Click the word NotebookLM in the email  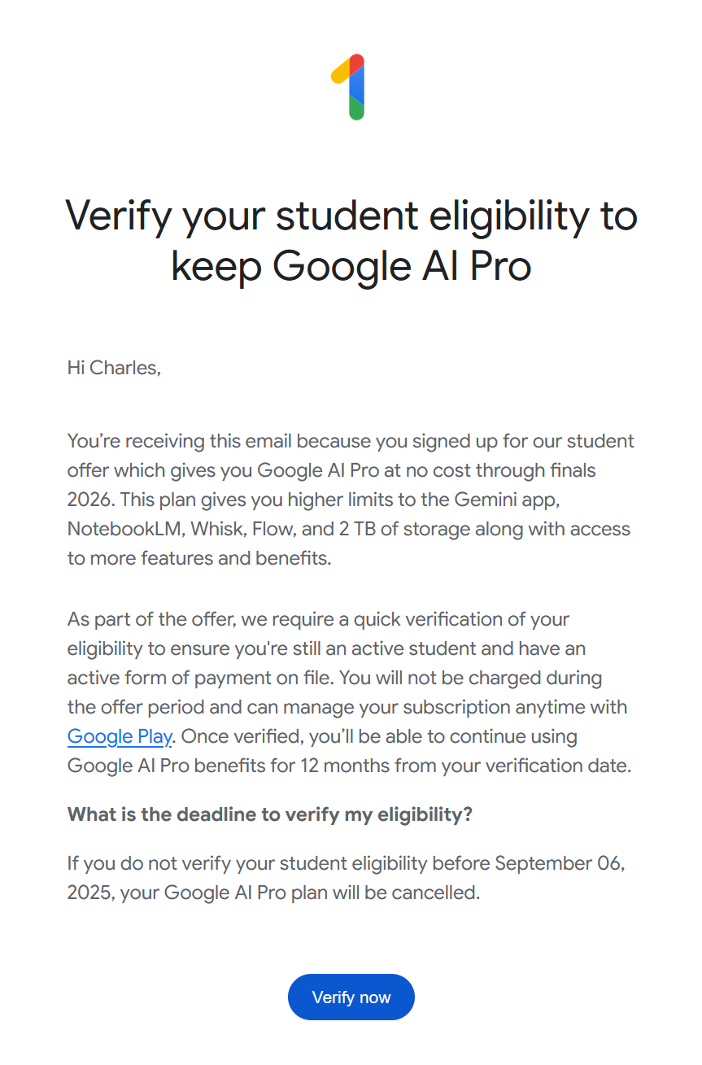click(x=126, y=529)
